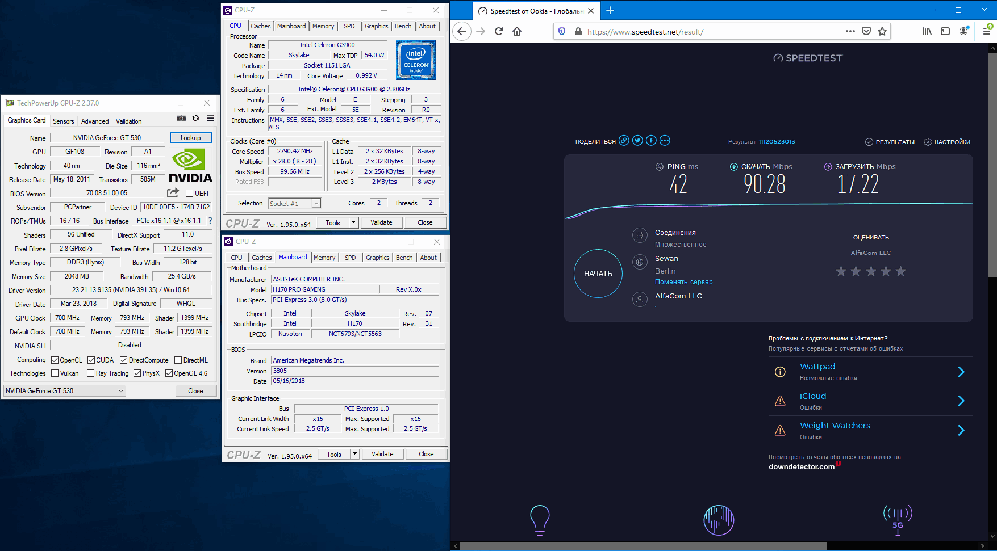Click the Pocket save icon in address bar

(866, 32)
